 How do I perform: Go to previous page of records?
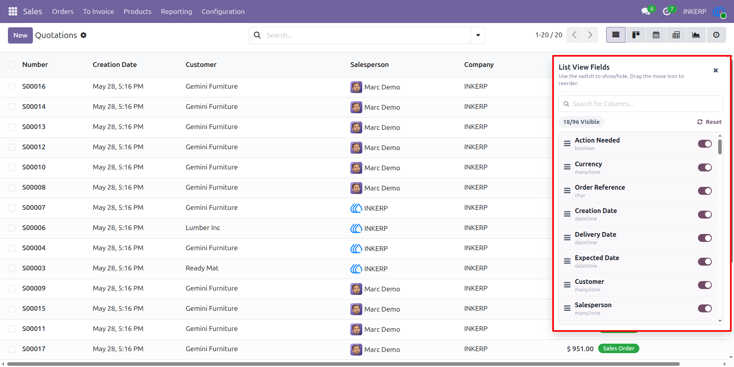(574, 35)
